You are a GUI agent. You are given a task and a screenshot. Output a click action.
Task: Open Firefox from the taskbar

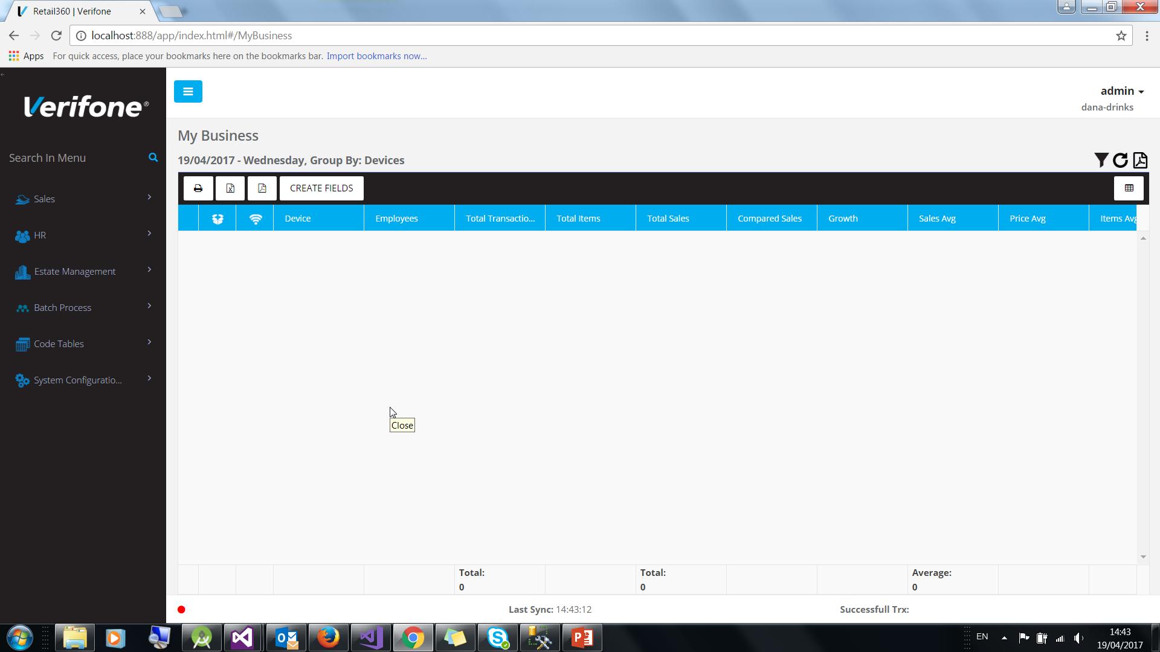328,638
